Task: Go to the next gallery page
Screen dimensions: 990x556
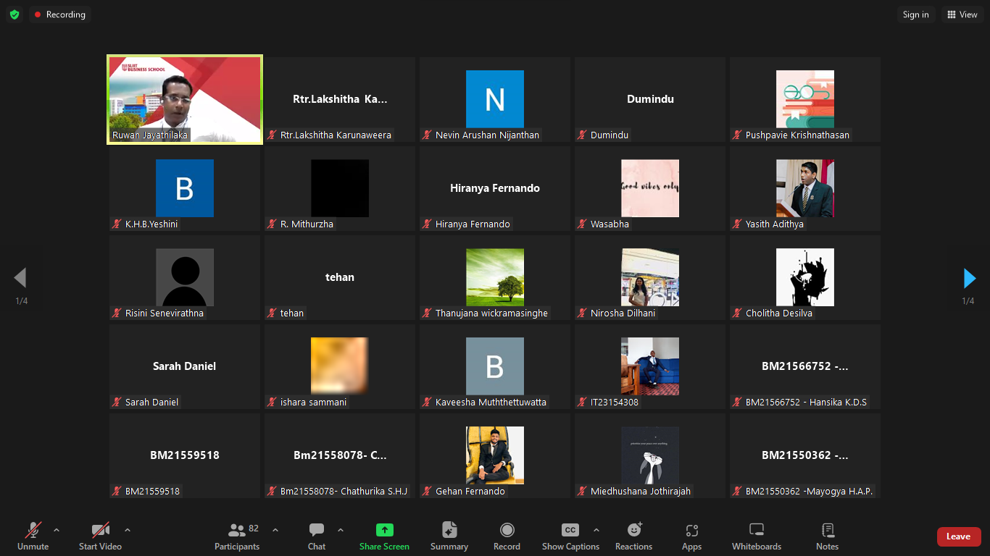Action: coord(969,278)
